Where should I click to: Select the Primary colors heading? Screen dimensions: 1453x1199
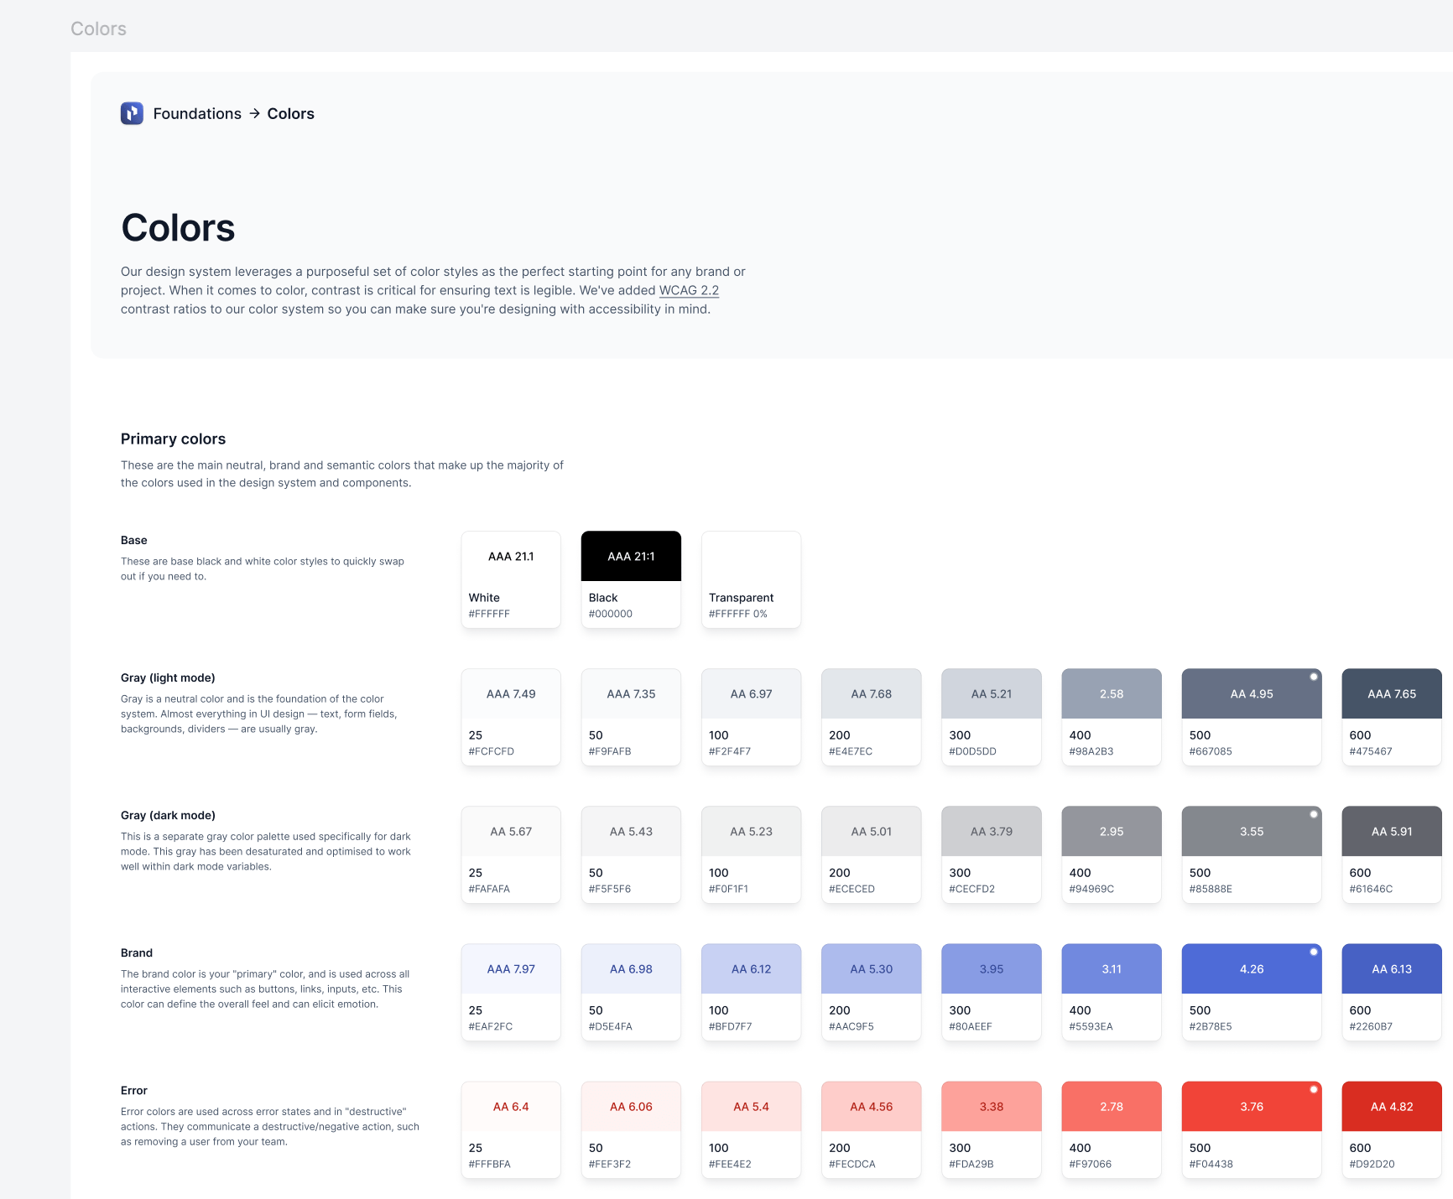173,439
